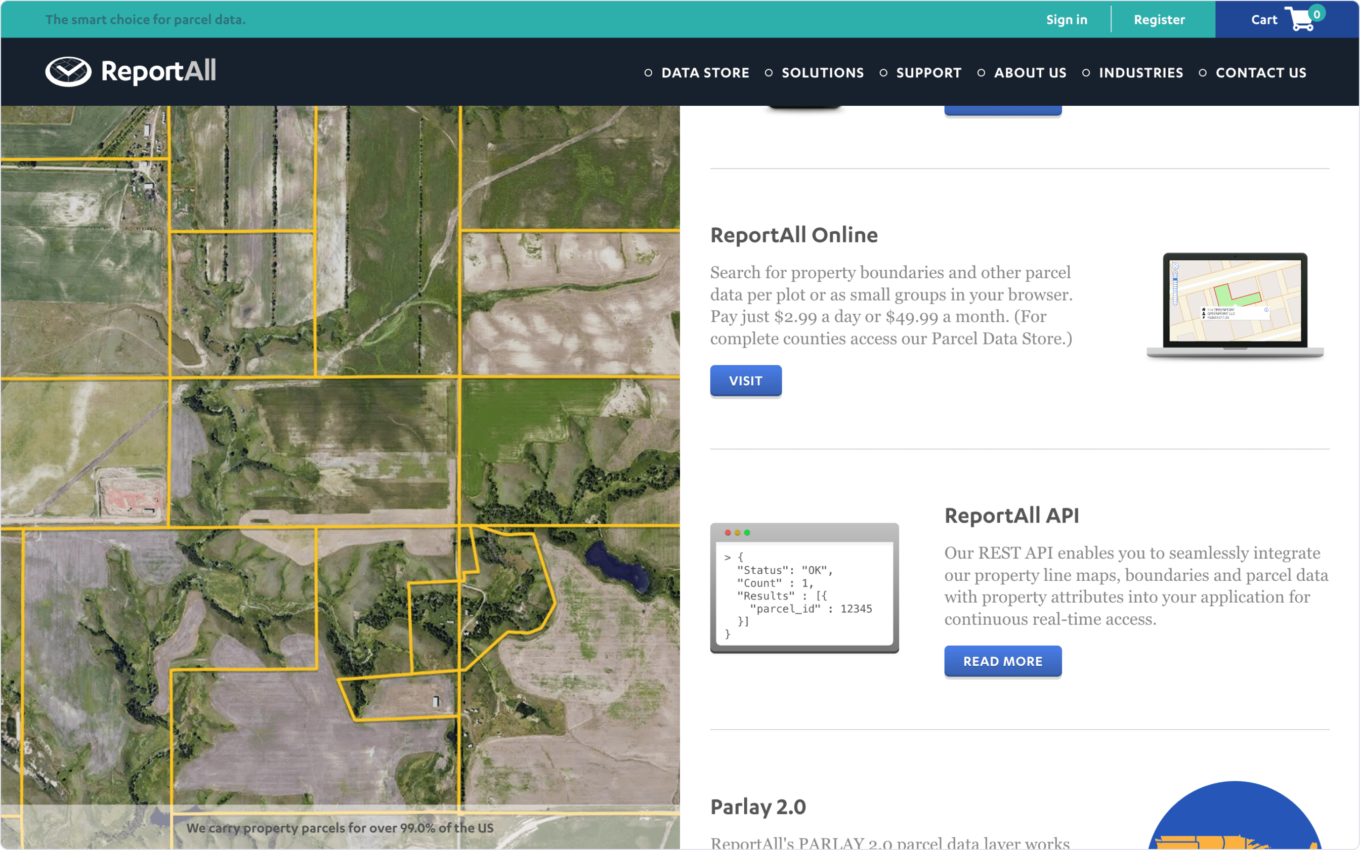1360x850 pixels.
Task: Click the shopping cart icon
Action: click(x=1299, y=20)
